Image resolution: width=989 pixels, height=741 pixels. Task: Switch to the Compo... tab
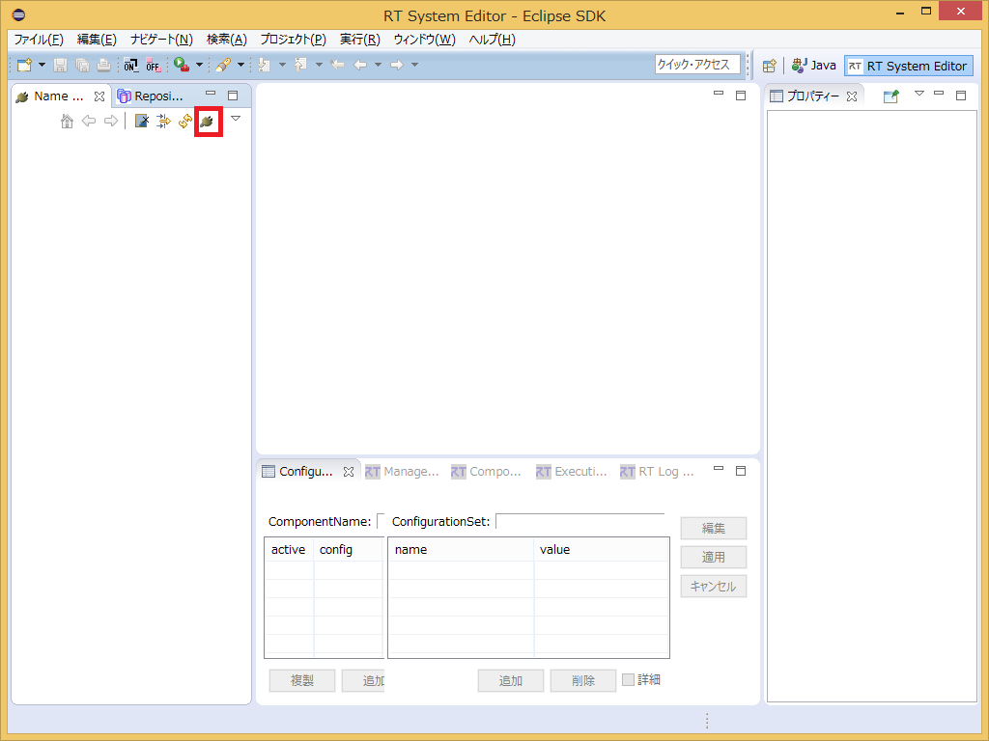tap(487, 471)
